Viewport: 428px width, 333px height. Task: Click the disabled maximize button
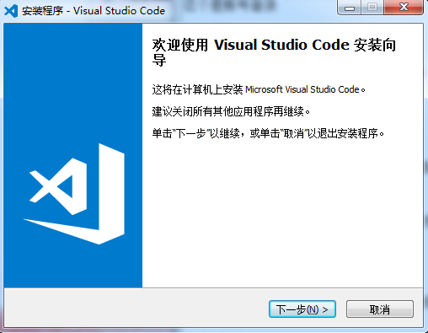click(x=372, y=8)
